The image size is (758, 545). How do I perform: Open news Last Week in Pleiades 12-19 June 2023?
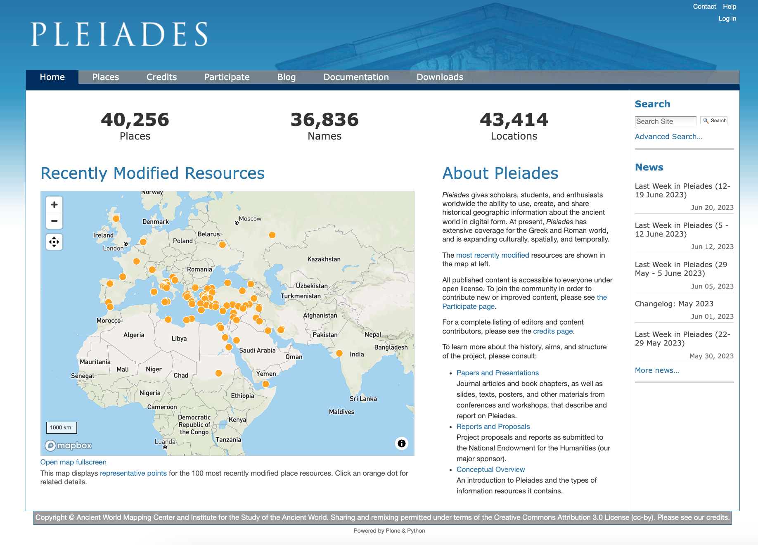tap(682, 190)
